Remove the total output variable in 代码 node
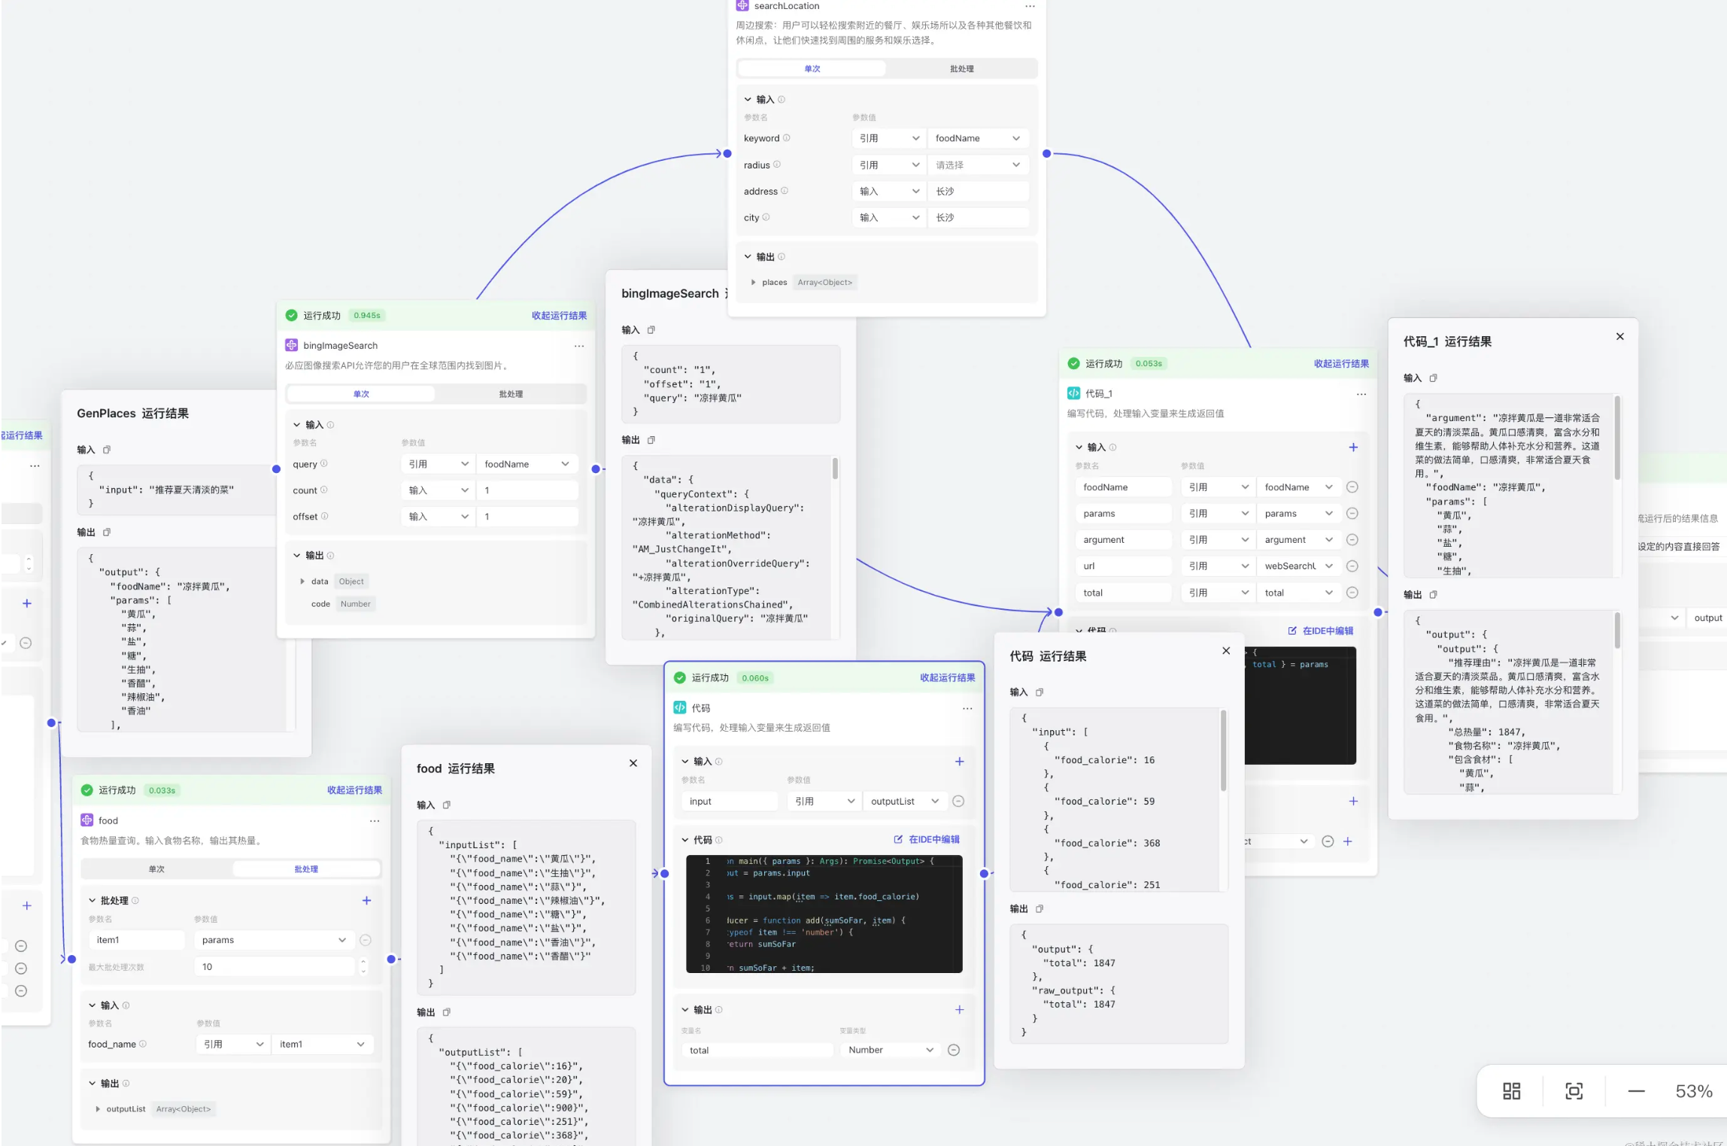The image size is (1727, 1146). (x=954, y=1050)
